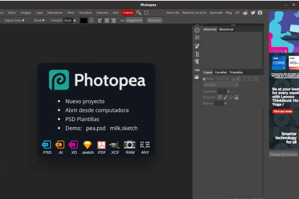299x199 pixels.
Task: Click the .PDF file format icon
Action: tap(101, 145)
